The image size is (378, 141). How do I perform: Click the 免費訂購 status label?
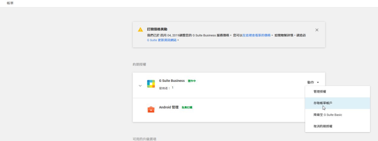pyautogui.click(x=187, y=107)
